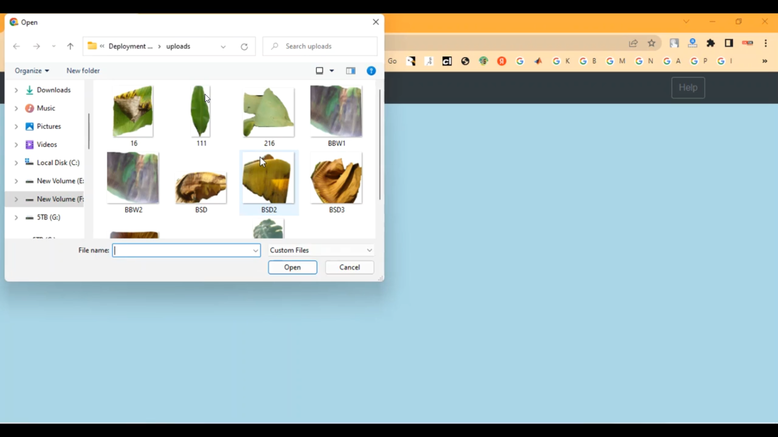The width and height of the screenshot is (778, 437).
Task: Click the Cancel button
Action: 350,267
